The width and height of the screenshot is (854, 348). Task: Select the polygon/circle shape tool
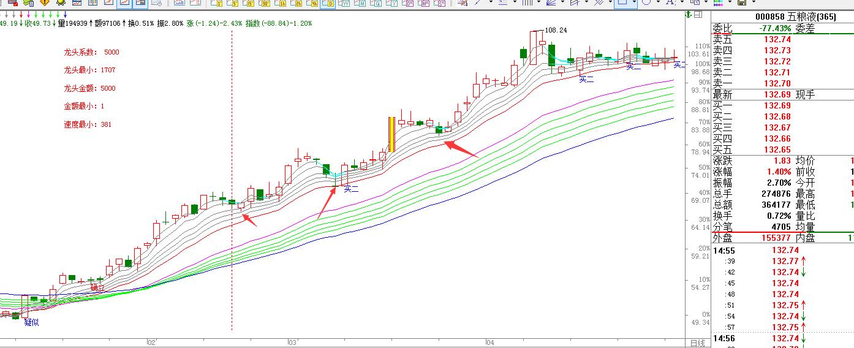point(647,3)
